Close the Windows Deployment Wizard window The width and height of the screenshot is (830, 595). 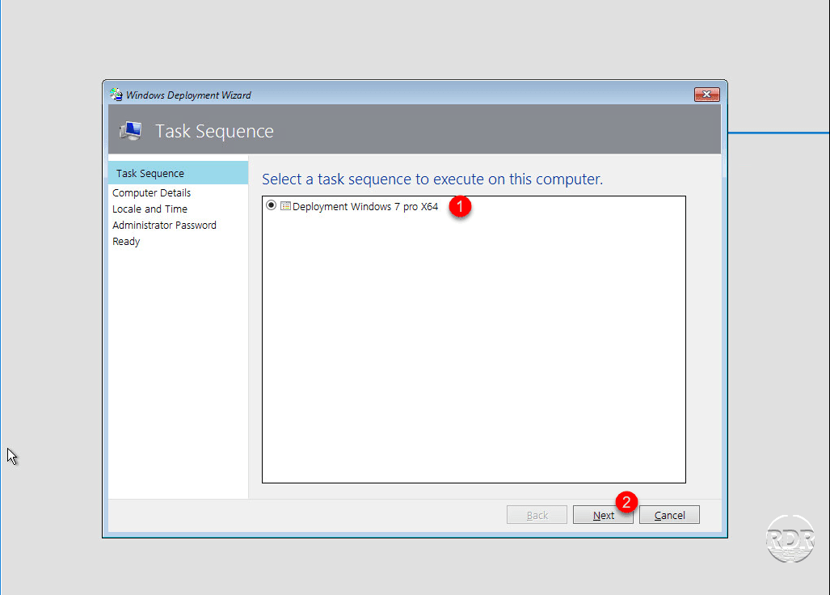[706, 95]
